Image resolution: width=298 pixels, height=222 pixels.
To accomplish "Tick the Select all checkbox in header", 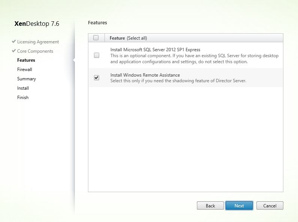I will pos(96,38).
